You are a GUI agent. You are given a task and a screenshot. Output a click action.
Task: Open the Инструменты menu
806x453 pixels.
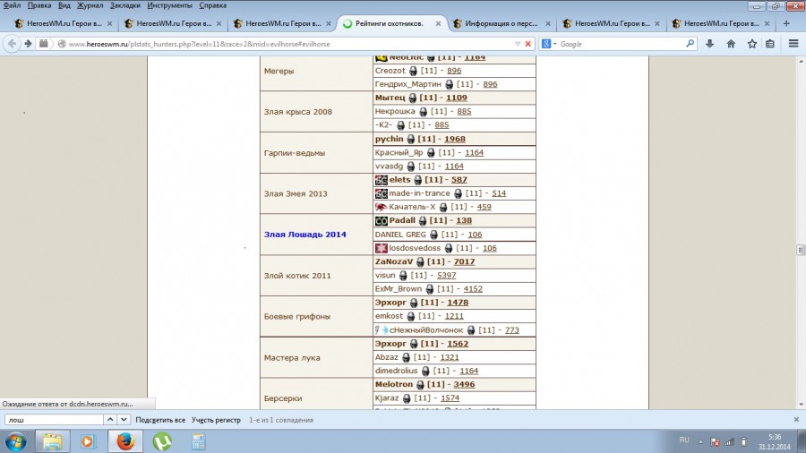[x=169, y=5]
